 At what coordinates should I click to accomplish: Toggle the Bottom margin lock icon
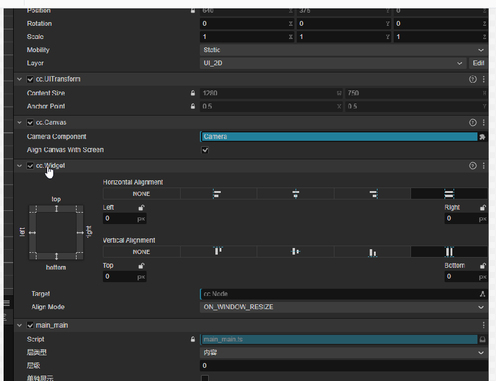(483, 266)
